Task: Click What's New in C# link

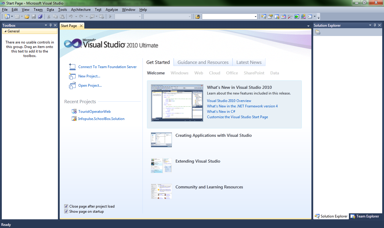Action: click(221, 112)
